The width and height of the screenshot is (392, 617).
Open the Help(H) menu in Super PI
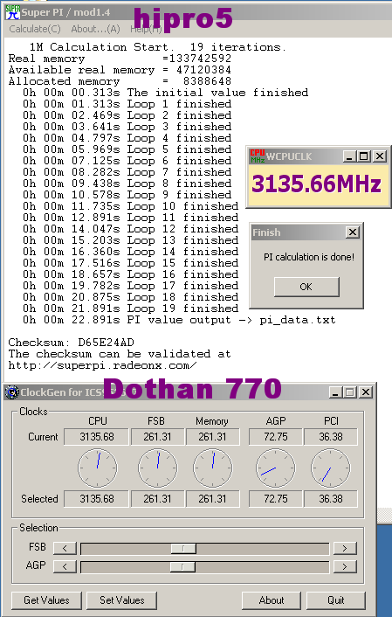click(146, 29)
